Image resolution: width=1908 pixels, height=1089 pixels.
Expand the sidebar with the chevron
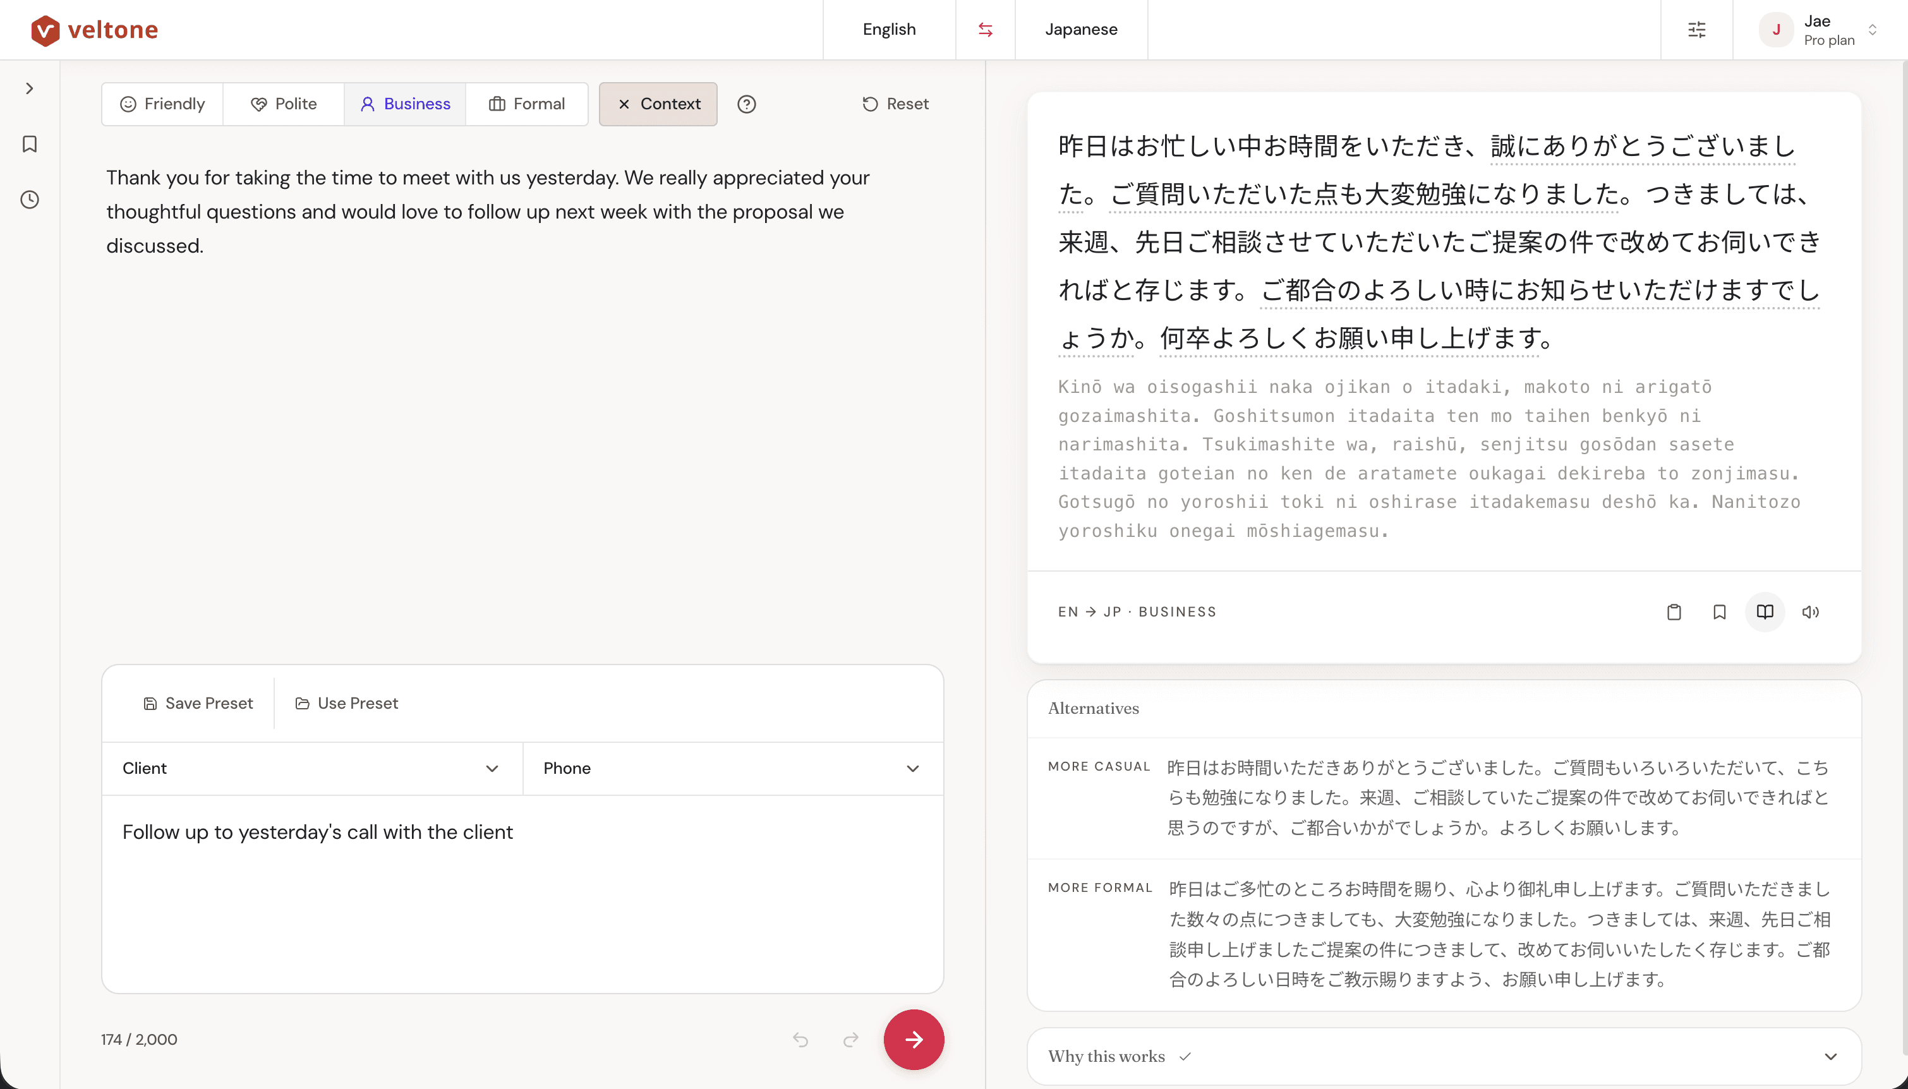30,88
